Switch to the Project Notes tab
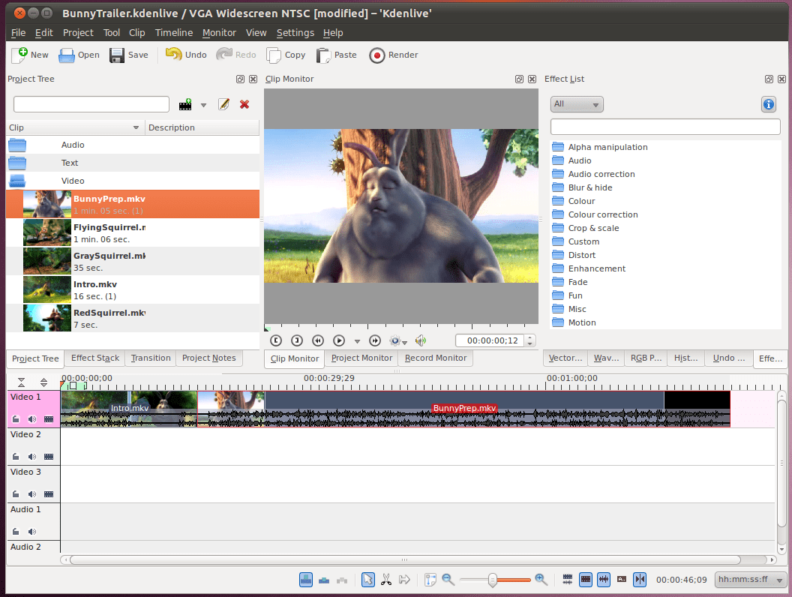This screenshot has width=792, height=597. (209, 358)
